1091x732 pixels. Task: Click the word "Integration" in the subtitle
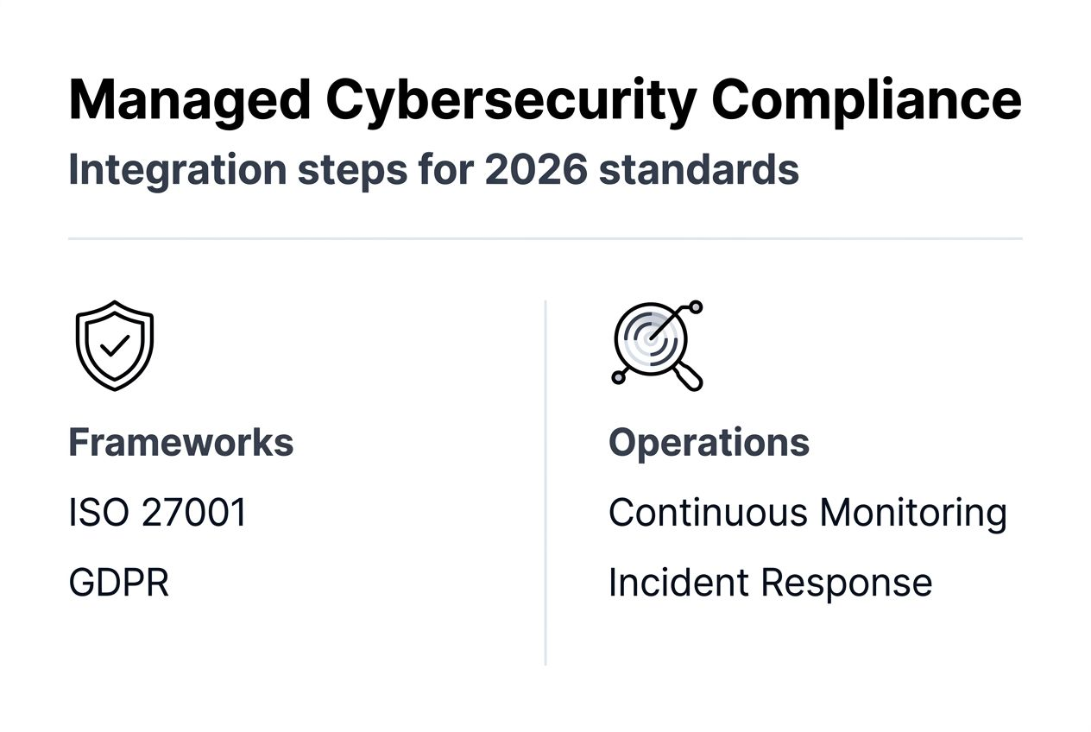pos(178,170)
